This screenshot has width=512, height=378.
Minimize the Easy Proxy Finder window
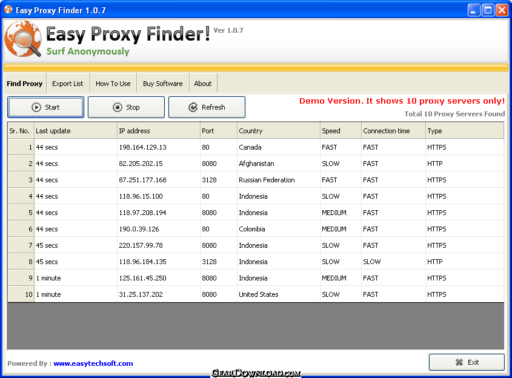473,10
